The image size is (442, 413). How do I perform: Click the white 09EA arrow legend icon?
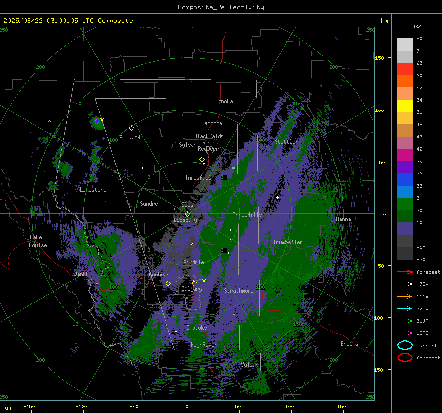pos(405,284)
